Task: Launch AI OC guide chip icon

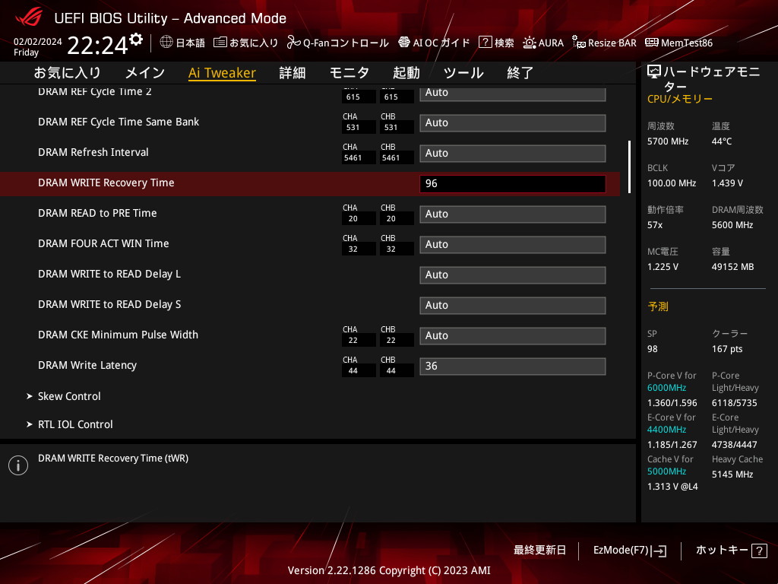Action: 404,43
